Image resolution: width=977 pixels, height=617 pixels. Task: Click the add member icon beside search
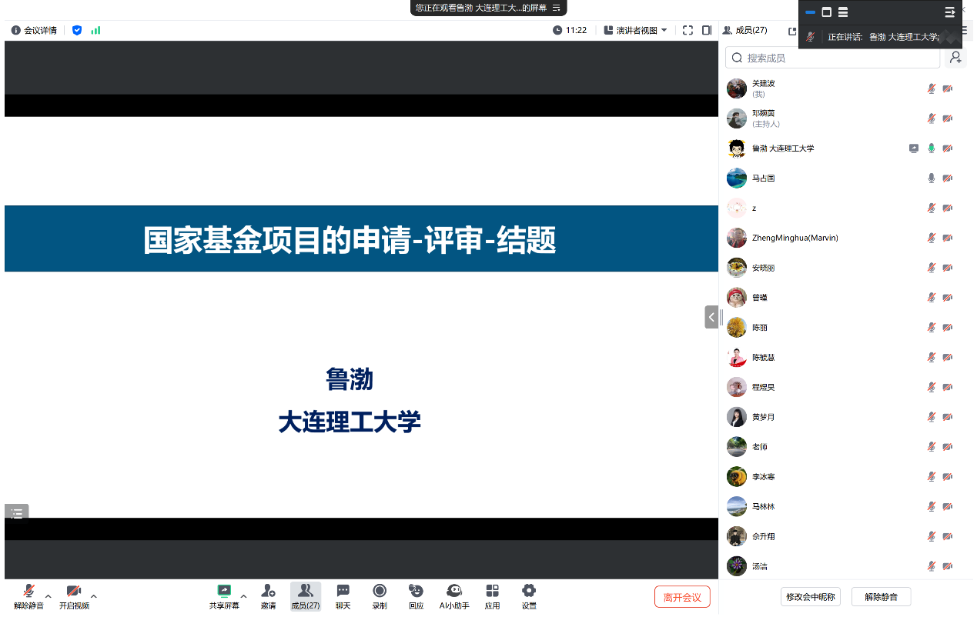[955, 58]
